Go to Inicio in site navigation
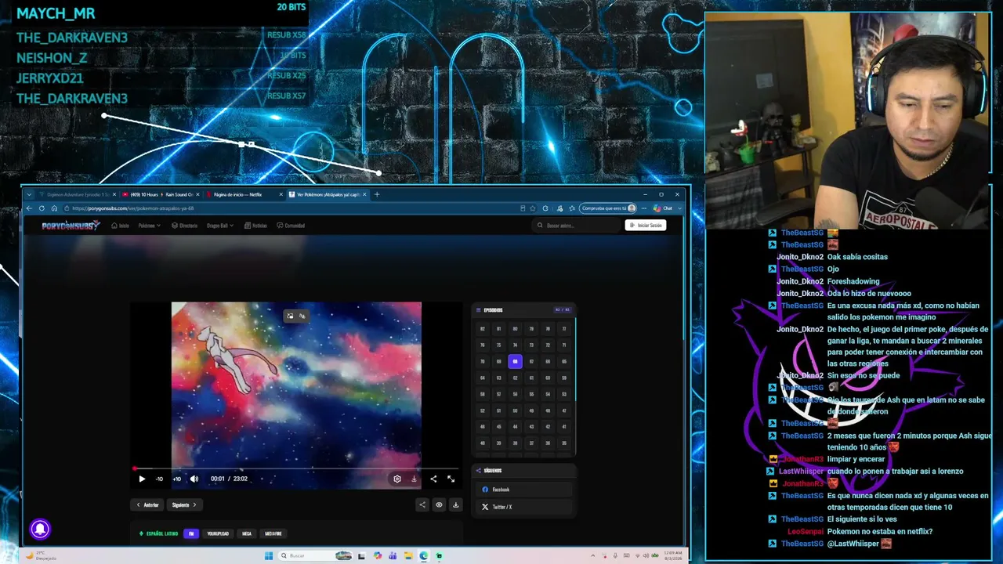Screen dimensions: 1003x564 [120, 226]
